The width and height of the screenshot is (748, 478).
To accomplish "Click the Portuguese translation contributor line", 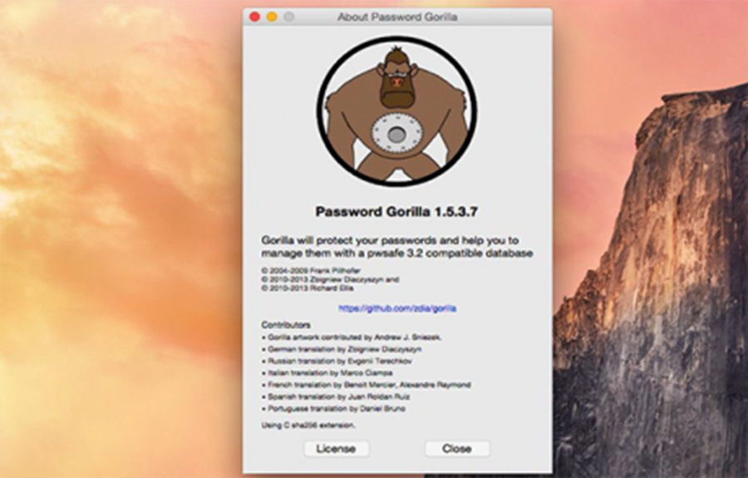I will (x=333, y=409).
